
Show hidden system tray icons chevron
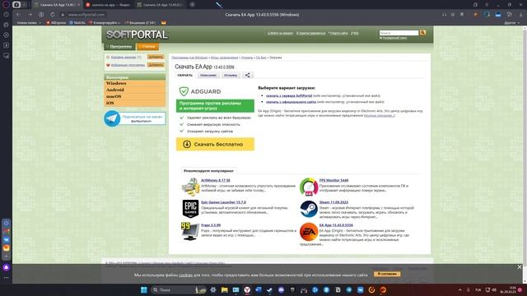(459, 290)
